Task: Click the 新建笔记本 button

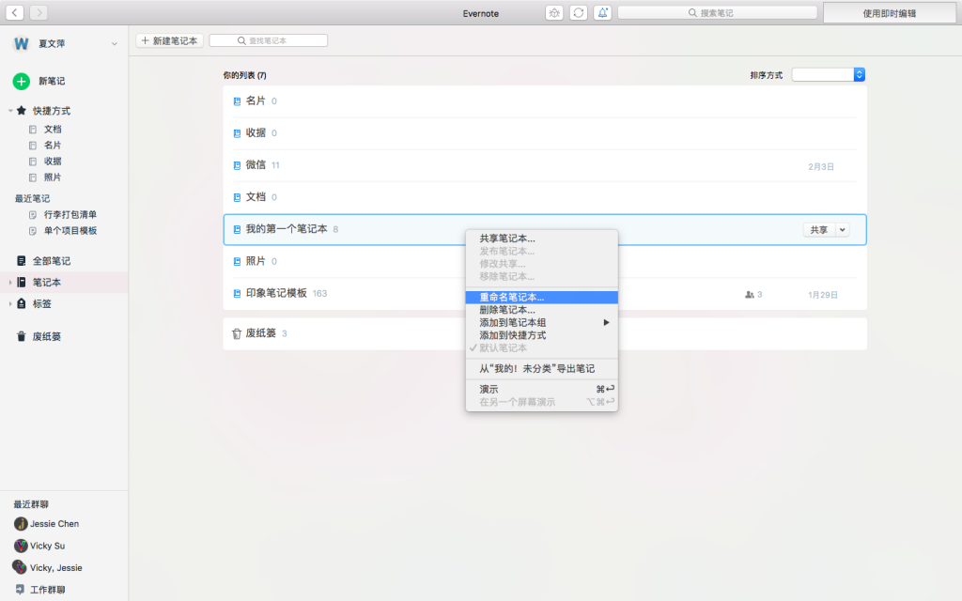Action: click(x=169, y=40)
